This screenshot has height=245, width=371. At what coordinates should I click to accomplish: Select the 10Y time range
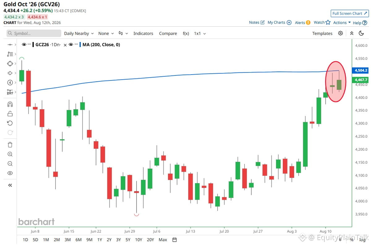138,240
